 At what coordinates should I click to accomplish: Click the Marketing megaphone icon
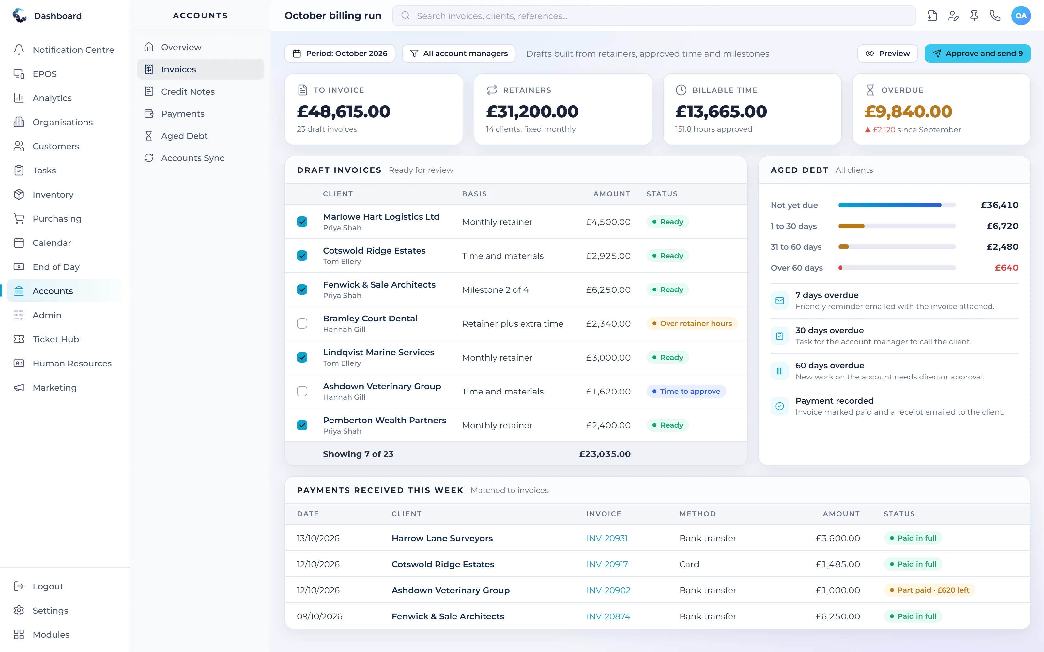[19, 388]
